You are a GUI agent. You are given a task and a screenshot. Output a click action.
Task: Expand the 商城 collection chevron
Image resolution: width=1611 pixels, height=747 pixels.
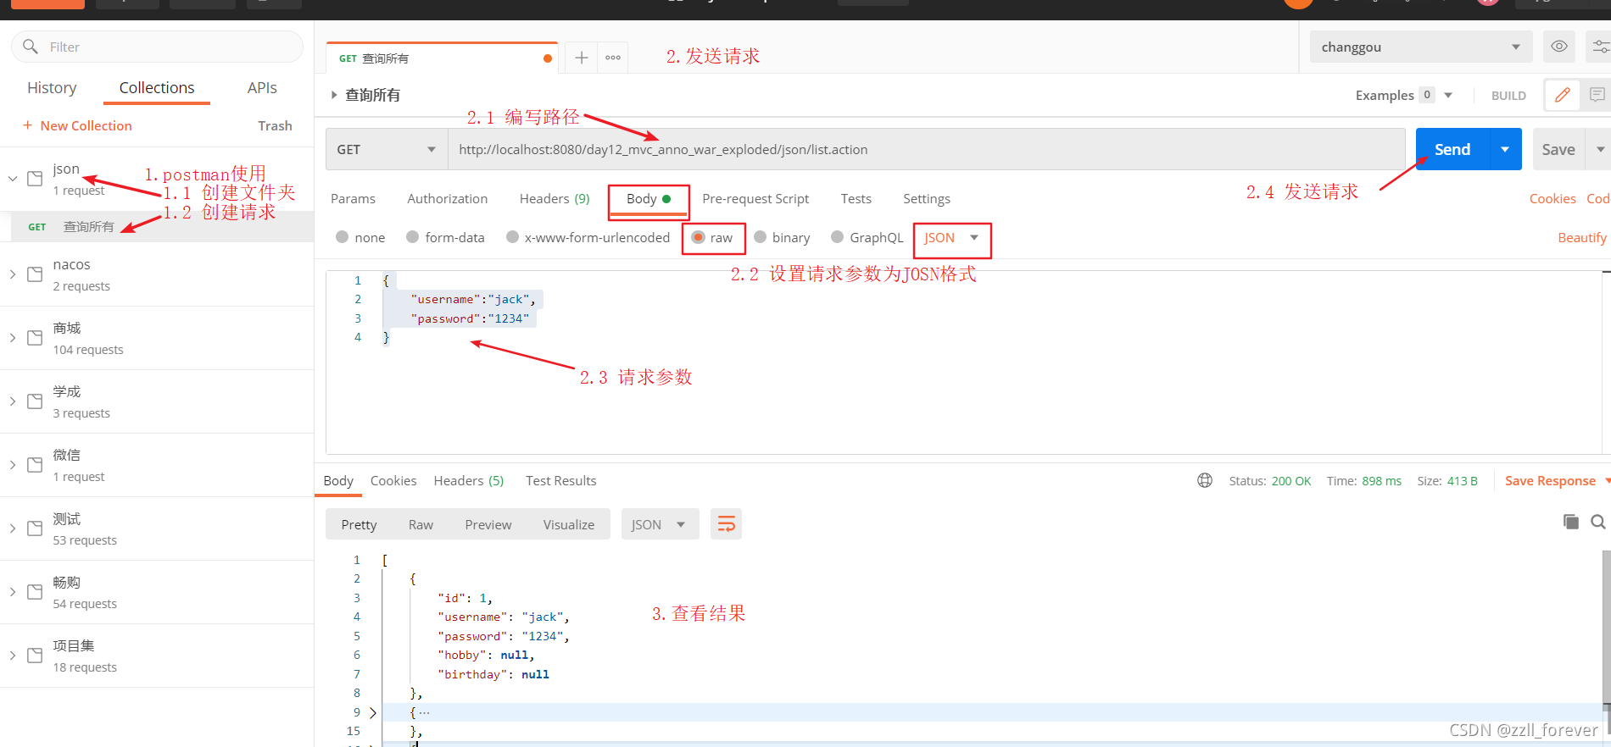tap(13, 338)
